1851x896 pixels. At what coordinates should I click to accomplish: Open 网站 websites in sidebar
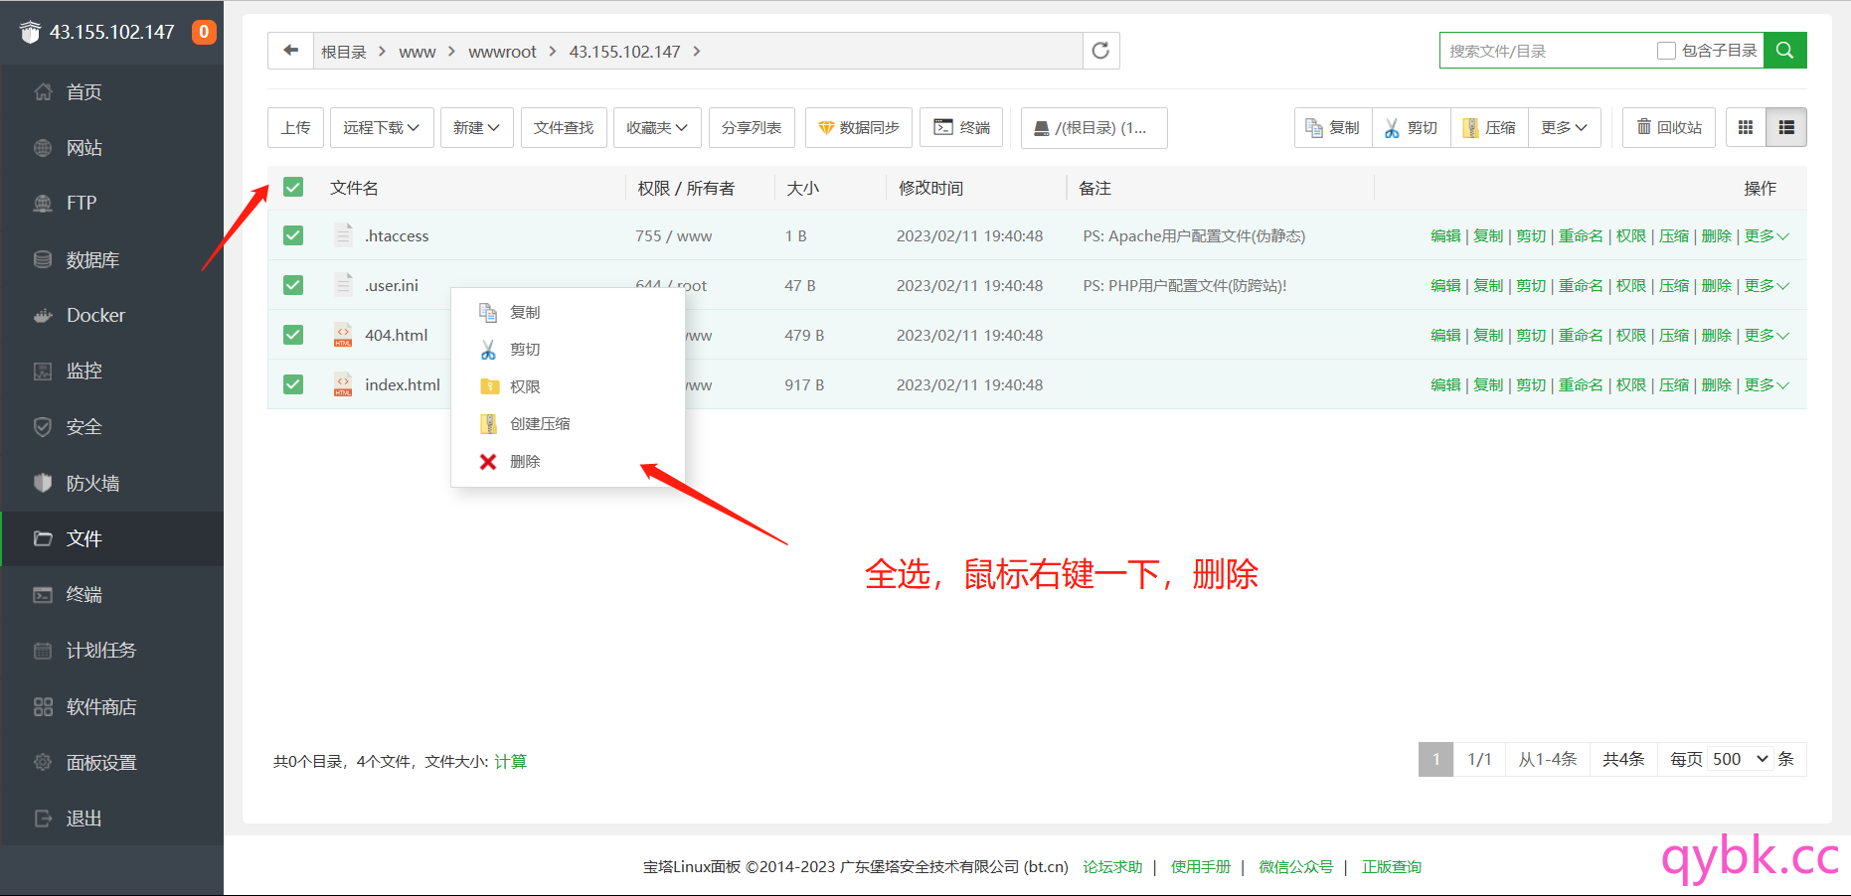pyautogui.click(x=111, y=148)
